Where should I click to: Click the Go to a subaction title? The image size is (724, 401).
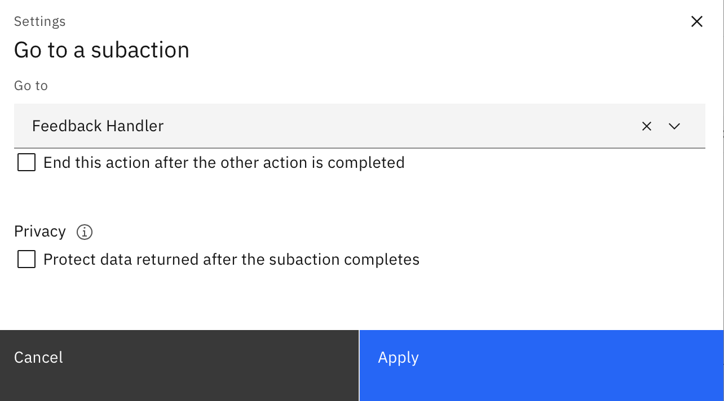pyautogui.click(x=101, y=50)
